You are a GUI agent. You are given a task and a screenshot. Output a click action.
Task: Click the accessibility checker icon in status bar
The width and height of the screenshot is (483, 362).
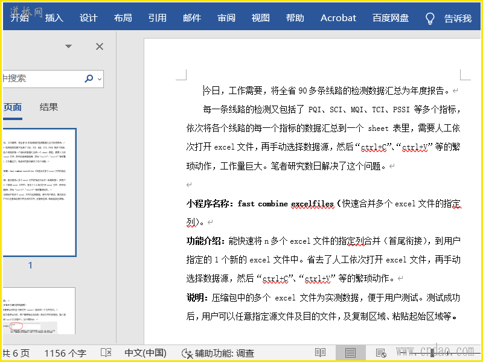point(187,353)
